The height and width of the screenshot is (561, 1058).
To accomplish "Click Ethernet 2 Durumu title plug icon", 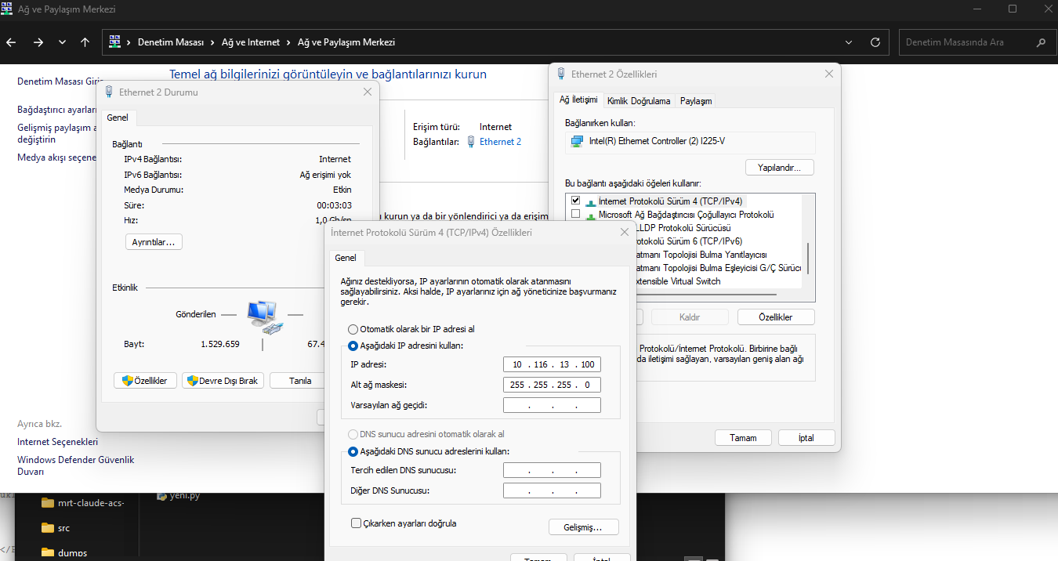I will 109,92.
